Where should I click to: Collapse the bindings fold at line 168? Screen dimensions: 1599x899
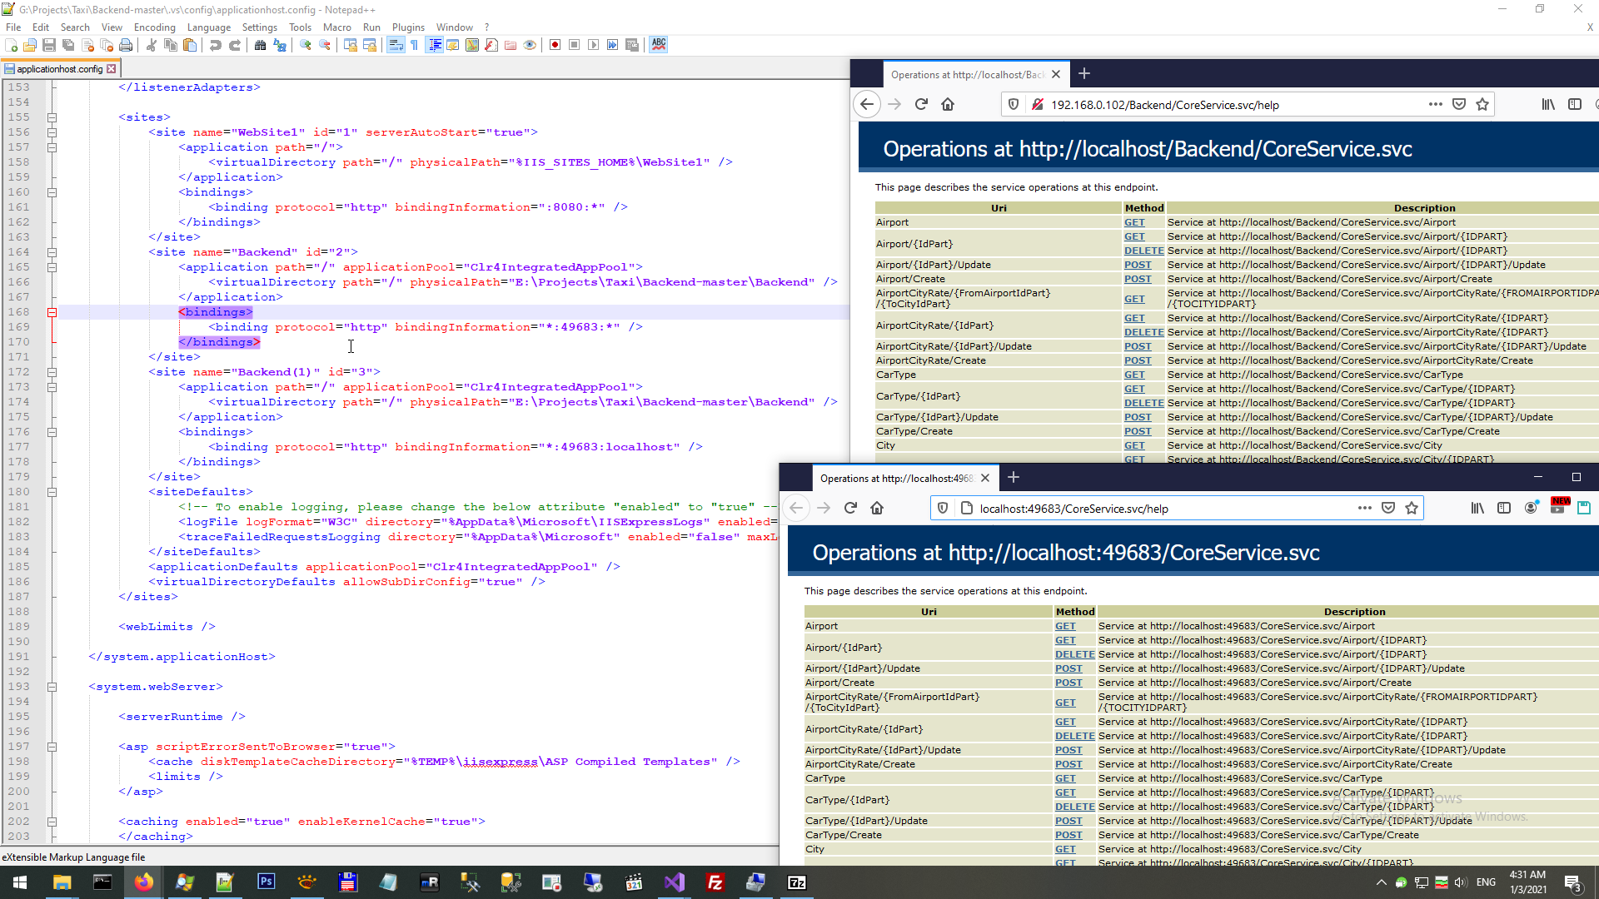coord(52,312)
